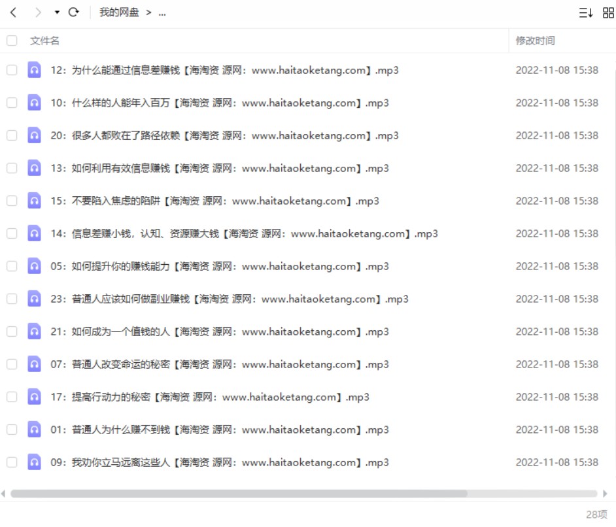Check the box for file 12
Screen dimensions: 616x527
pyautogui.click(x=12, y=71)
